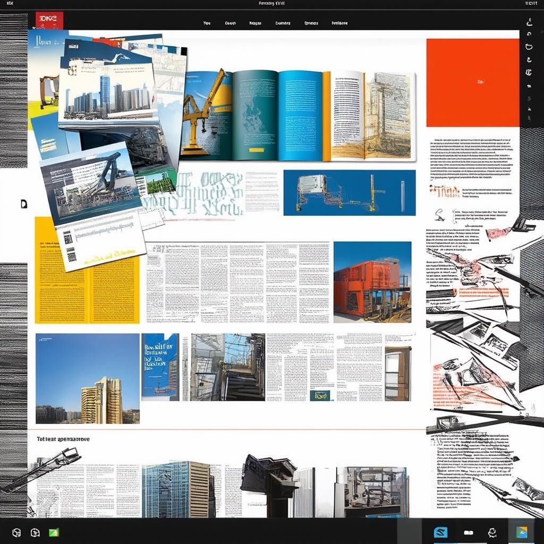544x544 pixels.
Task: Open the third item in the top navigation menu
Action: tap(256, 23)
